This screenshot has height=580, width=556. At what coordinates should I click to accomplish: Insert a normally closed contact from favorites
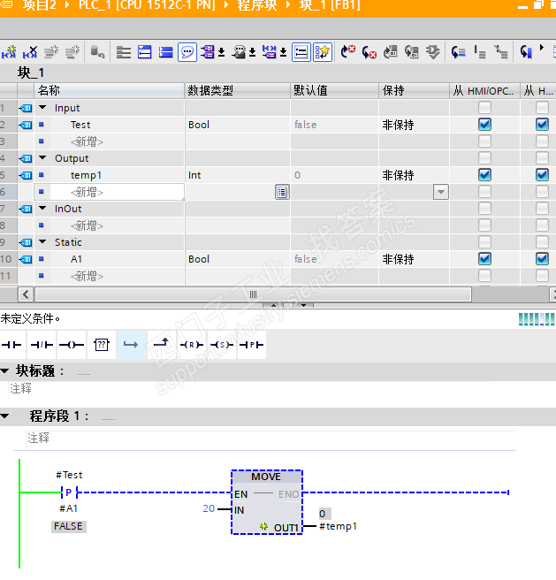(x=42, y=345)
